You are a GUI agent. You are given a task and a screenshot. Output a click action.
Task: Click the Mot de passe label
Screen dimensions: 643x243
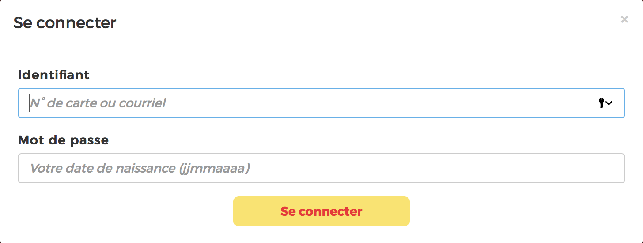63,140
